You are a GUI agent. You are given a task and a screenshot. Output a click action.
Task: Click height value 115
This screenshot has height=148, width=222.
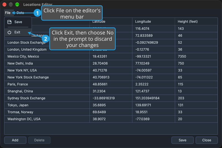click(181, 84)
